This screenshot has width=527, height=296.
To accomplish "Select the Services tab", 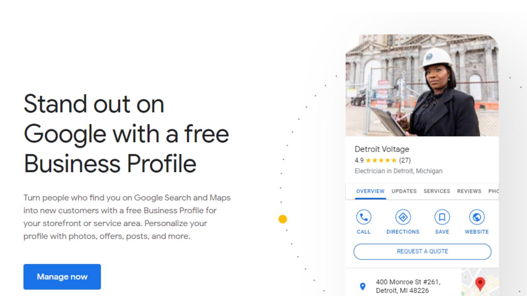I will click(x=437, y=191).
